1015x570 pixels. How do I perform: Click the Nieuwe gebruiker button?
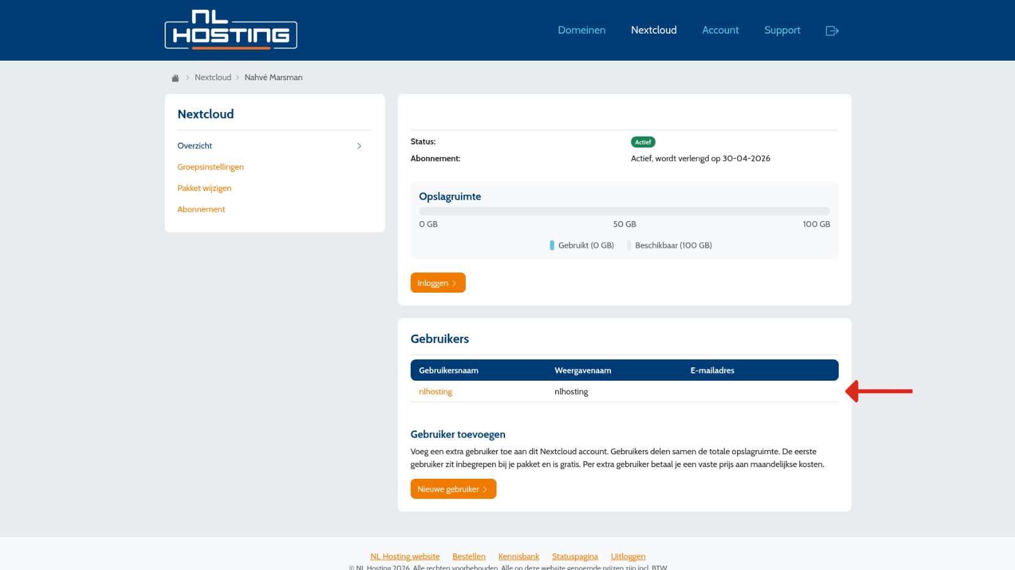(453, 489)
